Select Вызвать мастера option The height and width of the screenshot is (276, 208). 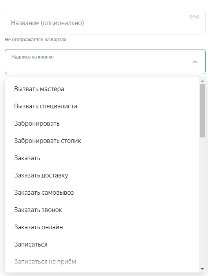point(102,89)
